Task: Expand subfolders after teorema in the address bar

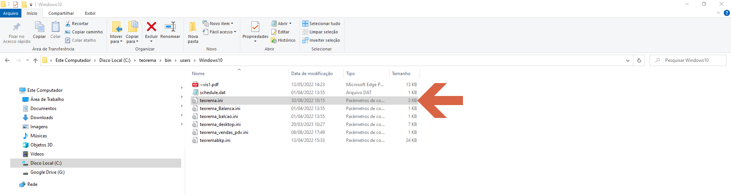Action: 160,60
